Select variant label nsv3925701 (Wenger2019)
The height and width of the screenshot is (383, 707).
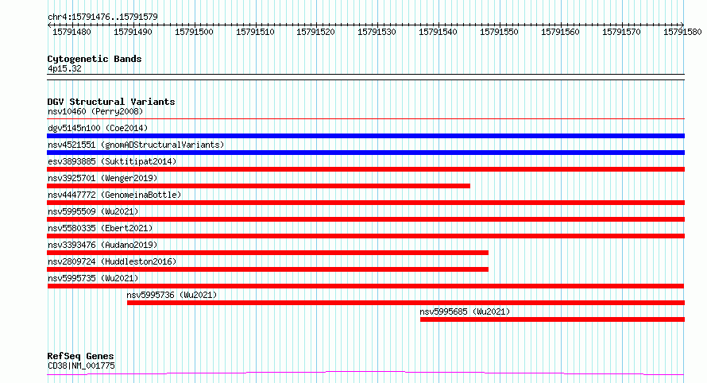pyautogui.click(x=102, y=178)
